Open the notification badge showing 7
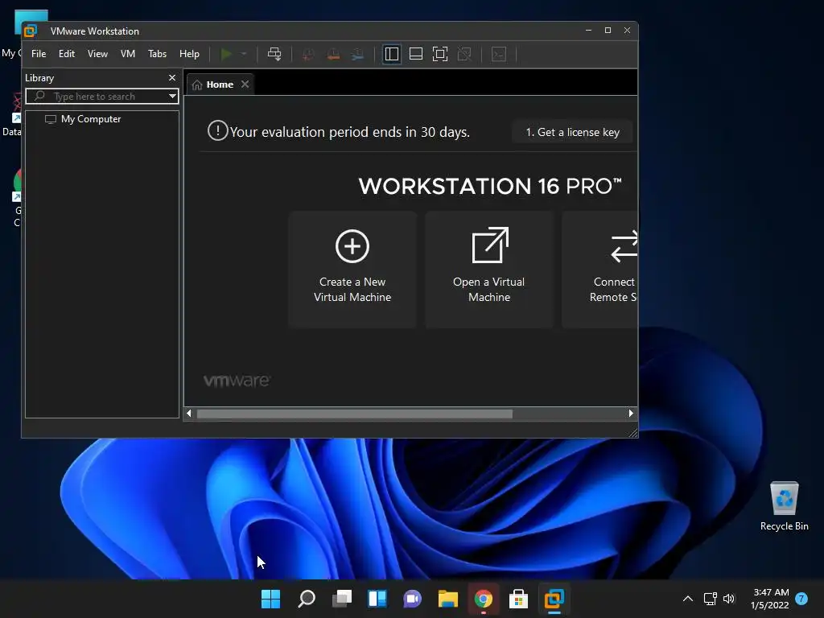Viewport: 824px width, 618px height. 801,599
